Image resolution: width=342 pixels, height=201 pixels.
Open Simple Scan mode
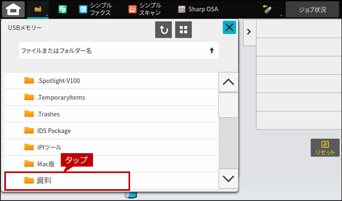tap(145, 9)
